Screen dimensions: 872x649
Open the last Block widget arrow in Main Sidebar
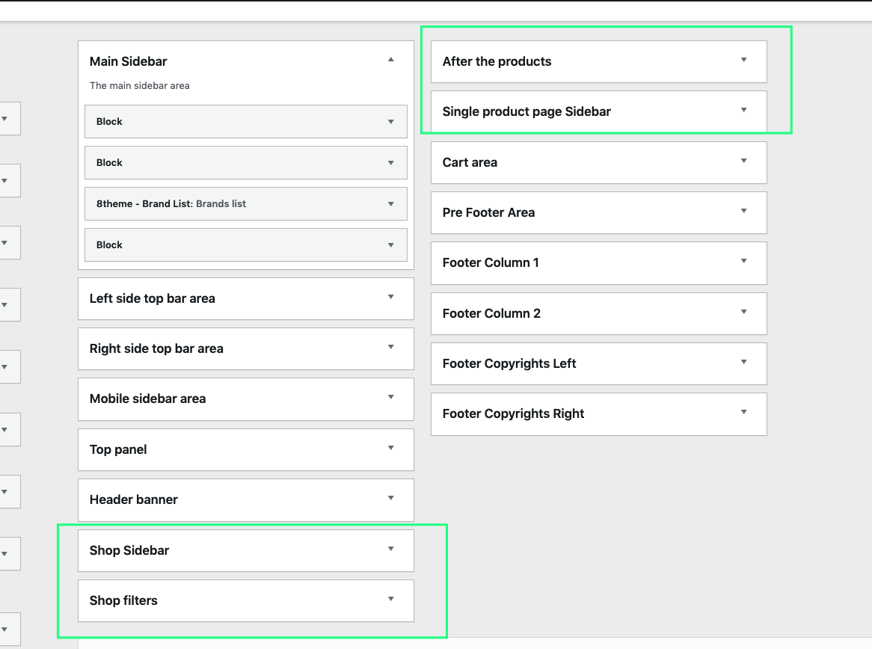(x=391, y=245)
